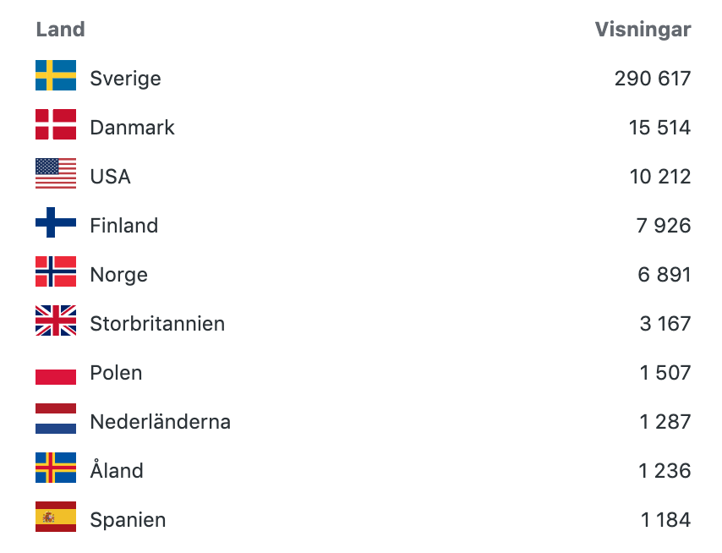Screen dimensions: 722x553
Task: Click the Sweden flag icon
Action: point(56,75)
